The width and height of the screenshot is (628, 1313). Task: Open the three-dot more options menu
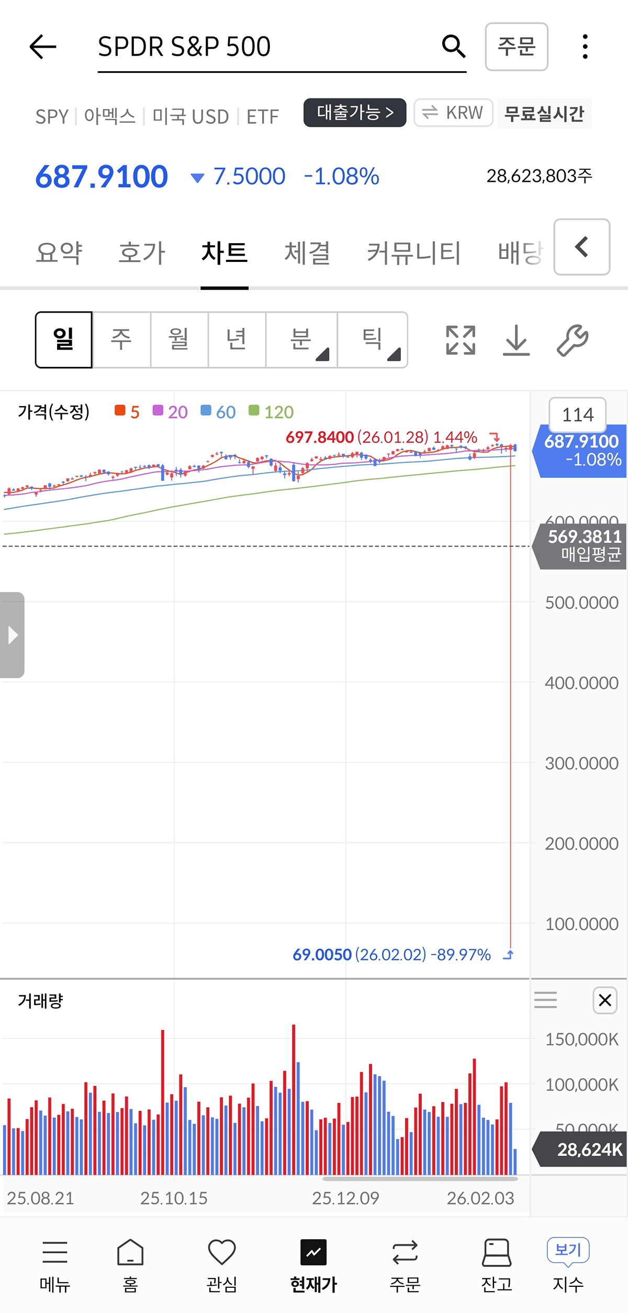[x=585, y=47]
